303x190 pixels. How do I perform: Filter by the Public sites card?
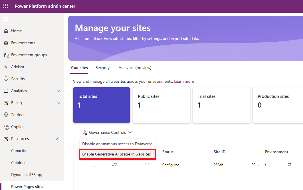point(161,105)
